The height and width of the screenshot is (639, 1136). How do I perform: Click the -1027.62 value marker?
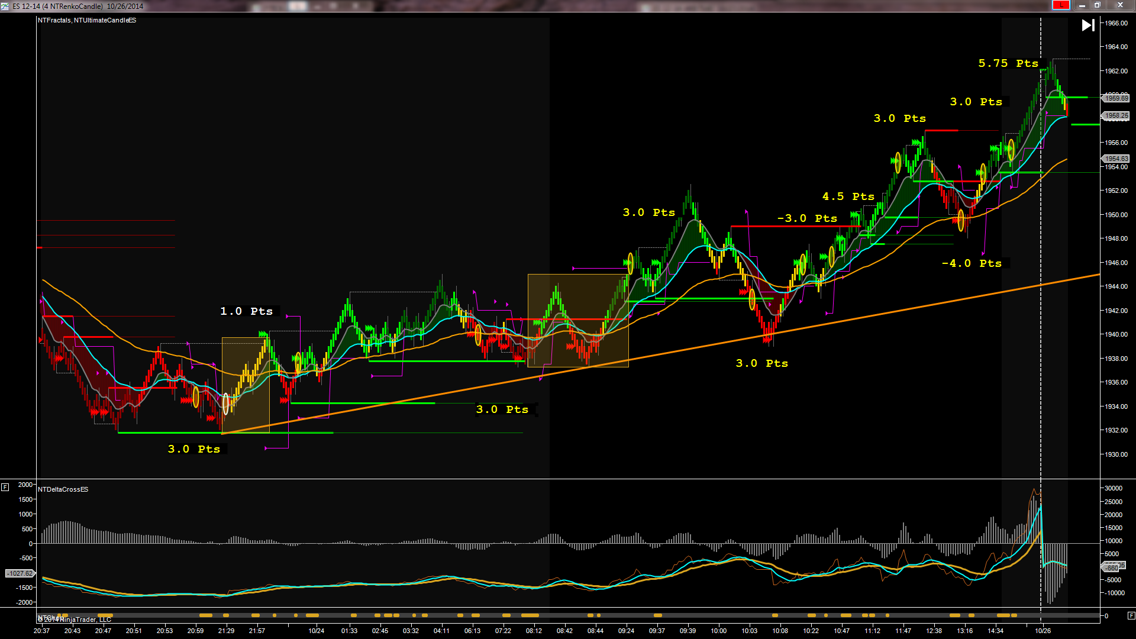click(x=20, y=573)
